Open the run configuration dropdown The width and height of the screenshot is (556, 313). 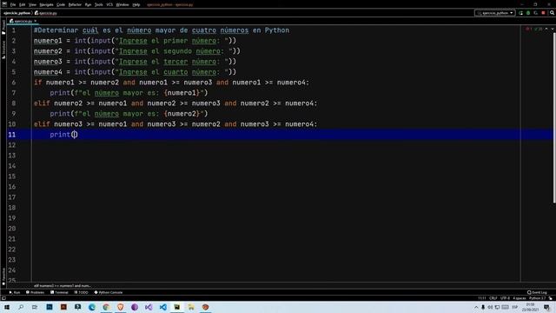494,13
